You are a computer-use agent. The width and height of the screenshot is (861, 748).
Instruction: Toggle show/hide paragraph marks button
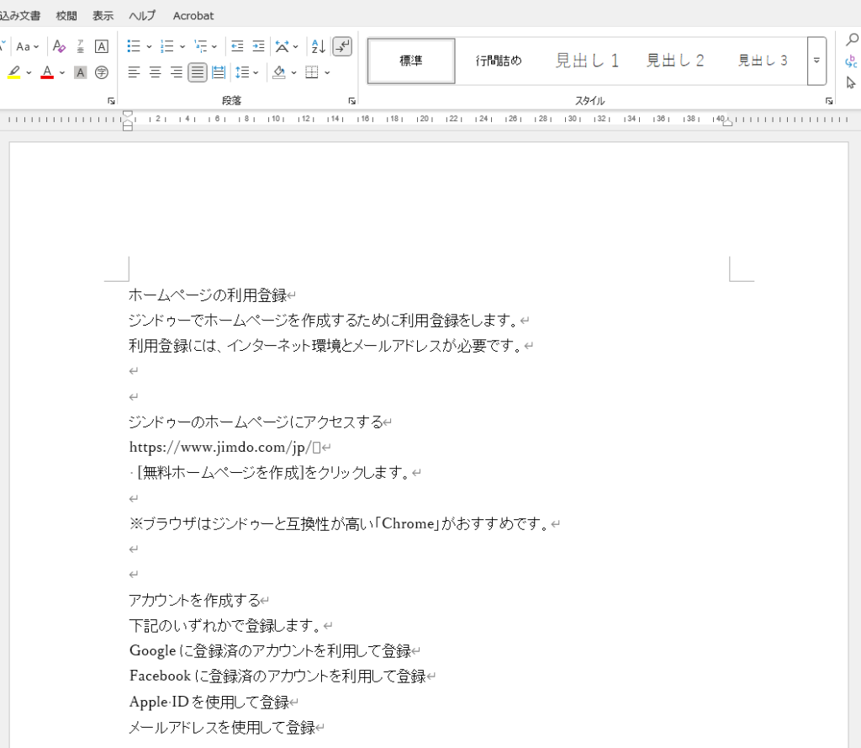click(342, 46)
